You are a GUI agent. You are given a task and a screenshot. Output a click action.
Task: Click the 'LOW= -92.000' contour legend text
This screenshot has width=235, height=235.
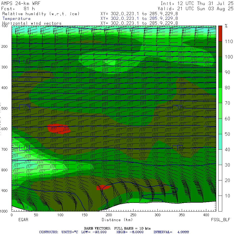tap(94, 232)
